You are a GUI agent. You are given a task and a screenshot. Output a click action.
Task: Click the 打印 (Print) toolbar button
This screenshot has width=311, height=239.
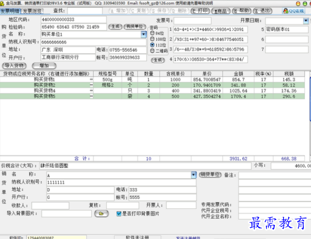201,11
